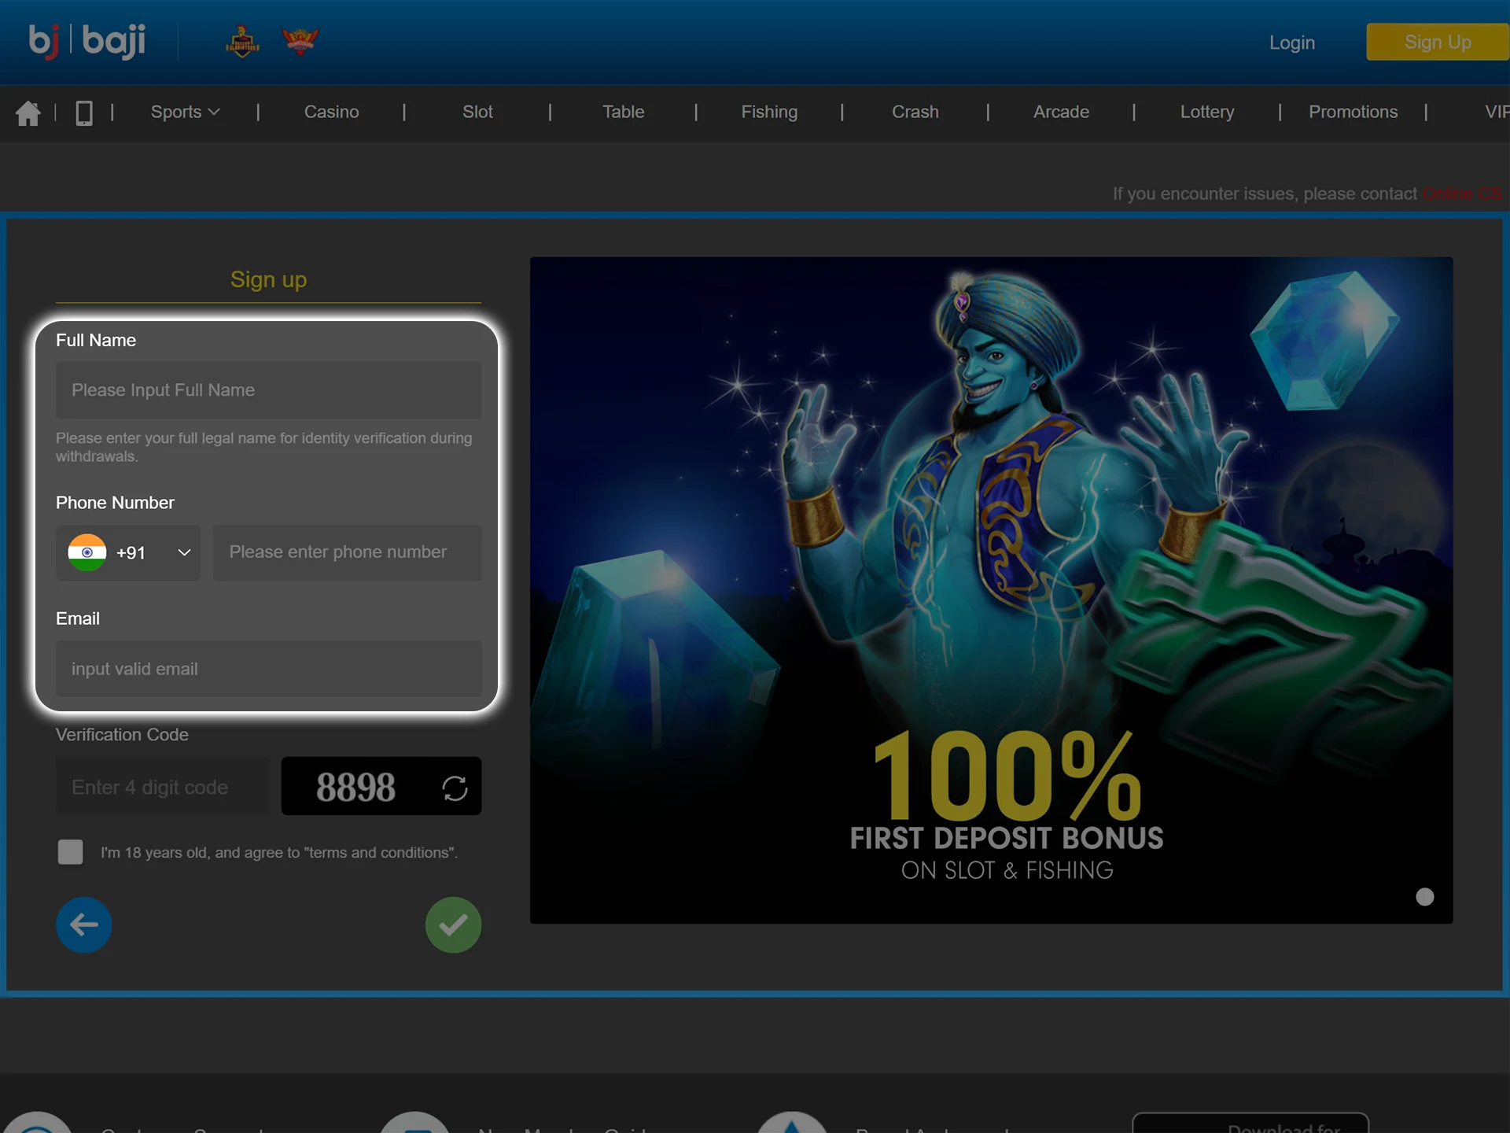Viewport: 1510px width, 1133px height.
Task: Click the back arrow navigation icon
Action: (x=83, y=922)
